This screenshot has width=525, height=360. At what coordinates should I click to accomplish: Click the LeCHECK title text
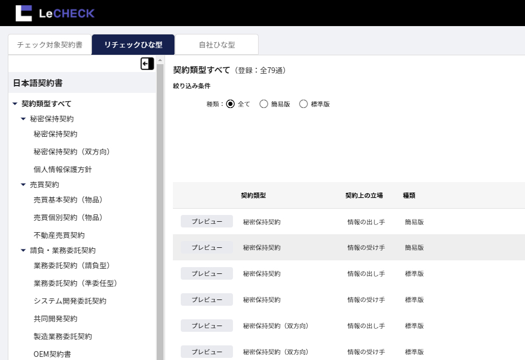pos(67,14)
